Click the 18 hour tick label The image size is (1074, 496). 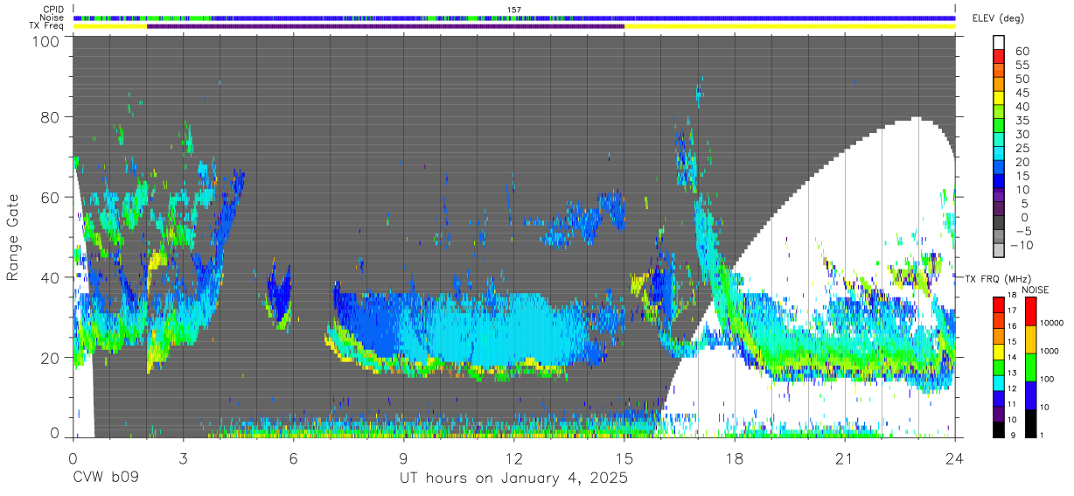pos(735,458)
